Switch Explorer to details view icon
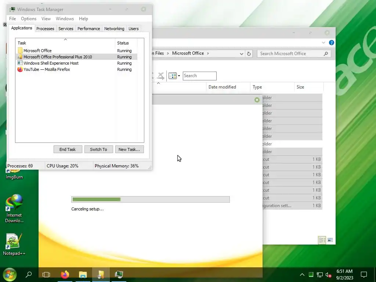The height and width of the screenshot is (282, 376). click(x=322, y=240)
